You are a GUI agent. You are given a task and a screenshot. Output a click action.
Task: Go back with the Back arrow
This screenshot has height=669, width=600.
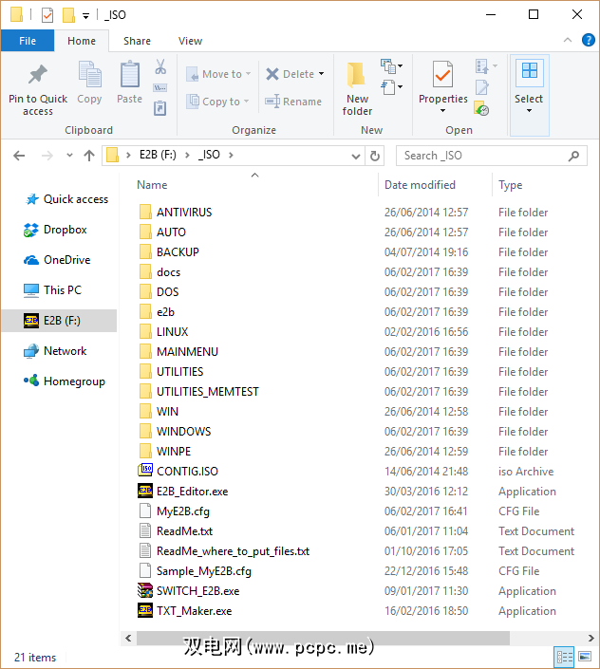coord(19,156)
